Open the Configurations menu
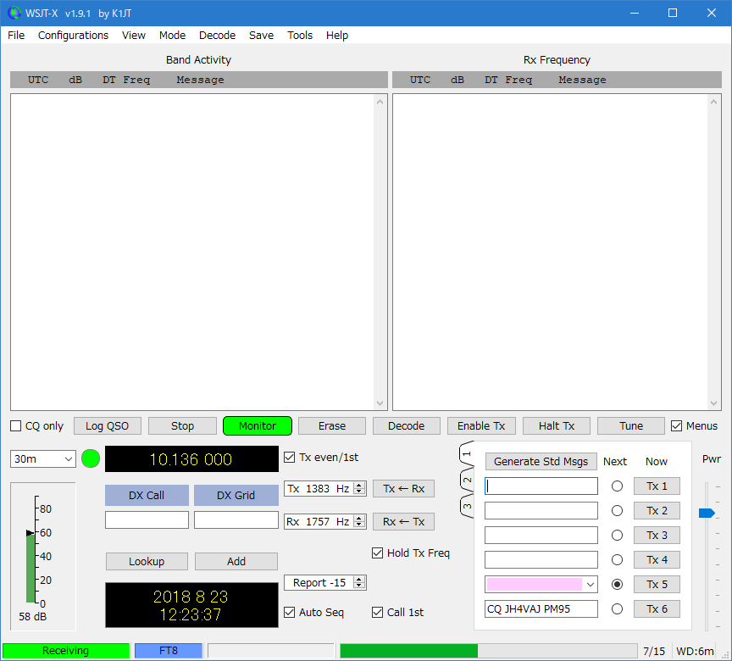Viewport: 732px width, 661px height. [74, 36]
